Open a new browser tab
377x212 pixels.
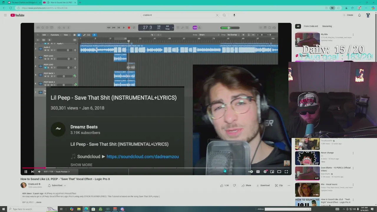[x=80, y=2]
